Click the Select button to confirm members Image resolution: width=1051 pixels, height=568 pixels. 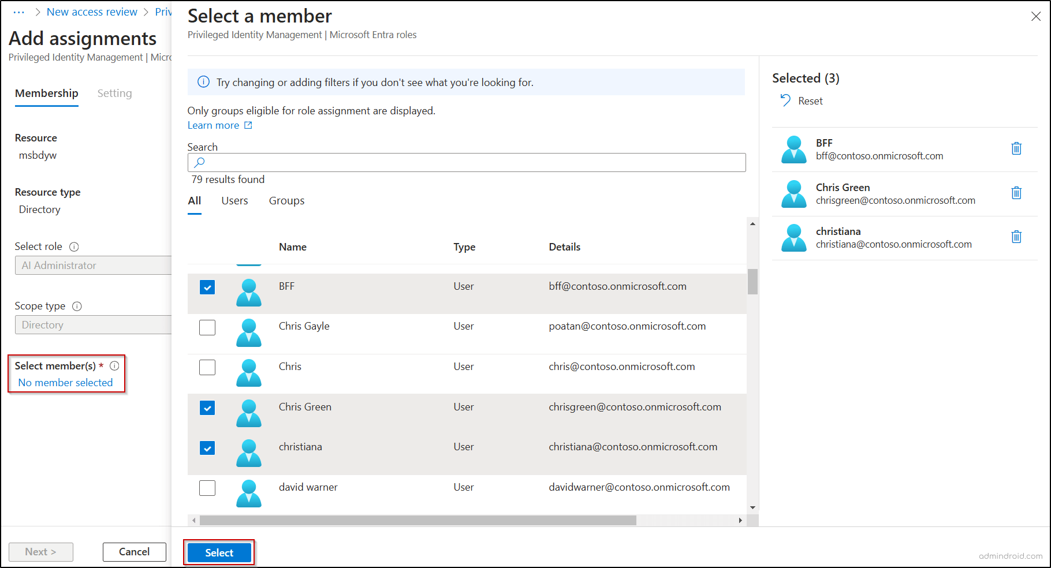(219, 552)
